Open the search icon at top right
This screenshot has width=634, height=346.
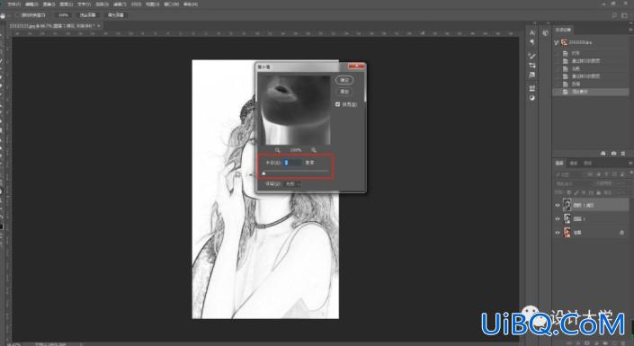pyautogui.click(x=614, y=15)
